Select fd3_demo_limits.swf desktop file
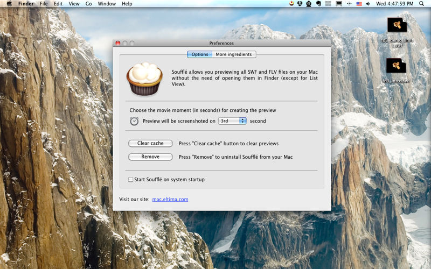 point(397,32)
